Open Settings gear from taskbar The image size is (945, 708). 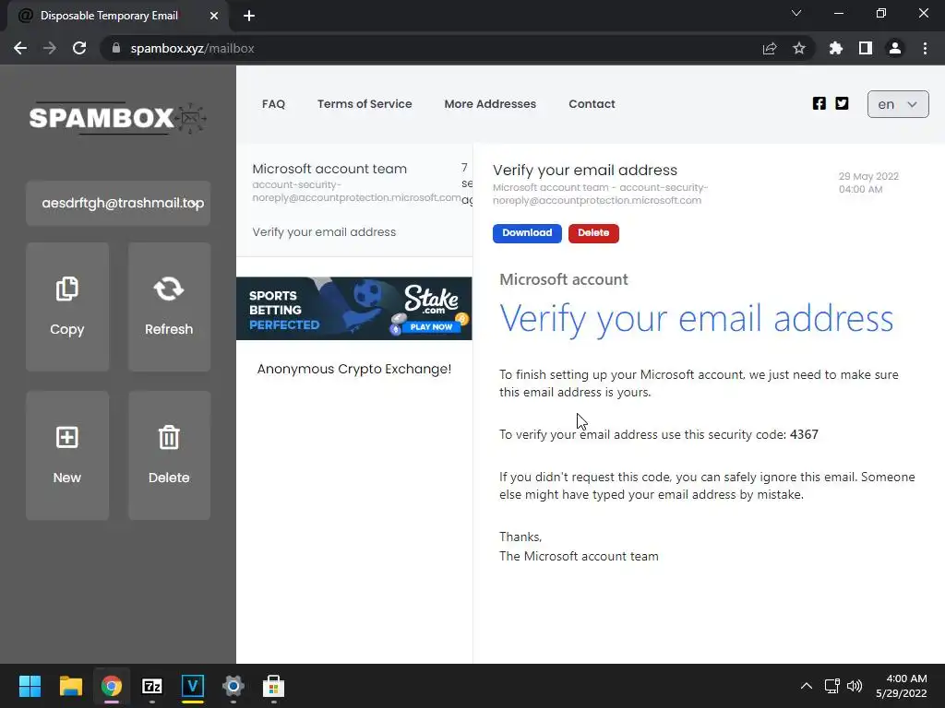(x=233, y=686)
